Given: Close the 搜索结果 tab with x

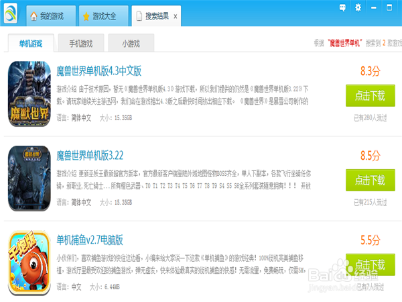Looking at the screenshot, I should point(176,16).
